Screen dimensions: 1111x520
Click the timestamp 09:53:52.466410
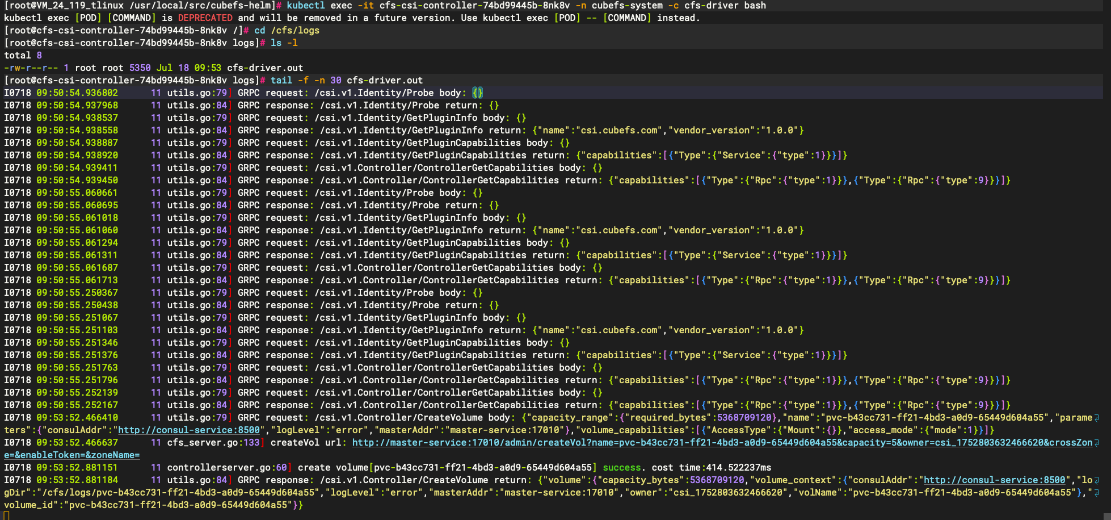77,417
